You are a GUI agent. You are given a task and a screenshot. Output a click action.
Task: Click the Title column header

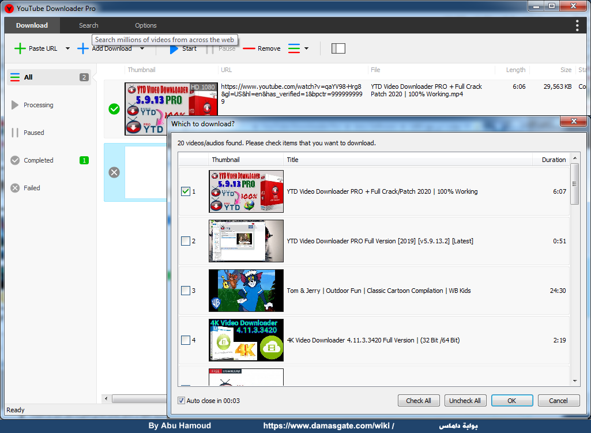[x=408, y=160]
